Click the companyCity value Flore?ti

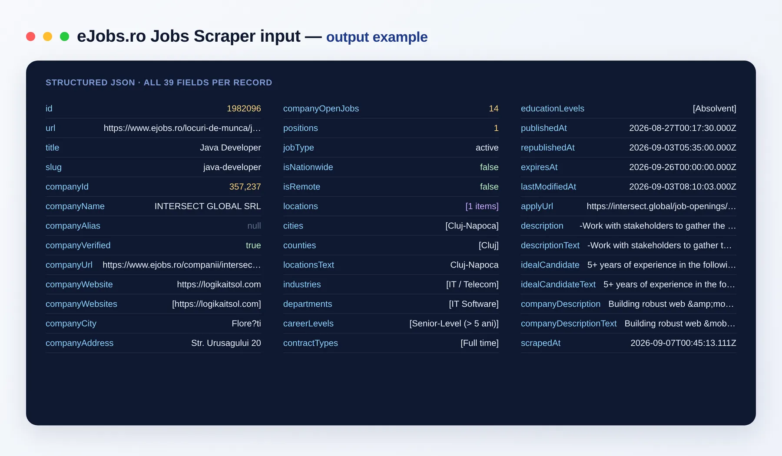246,324
